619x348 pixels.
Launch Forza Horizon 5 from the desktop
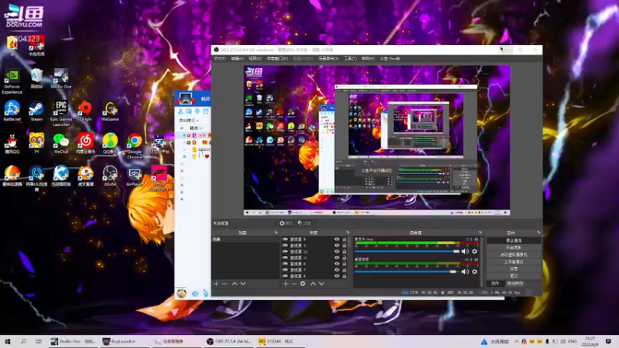[159, 179]
